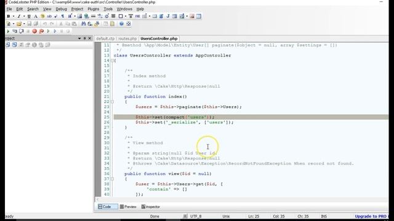This screenshot has width=394, height=221.
Task: Click the INS insert mode indicator
Action: click(x=324, y=216)
